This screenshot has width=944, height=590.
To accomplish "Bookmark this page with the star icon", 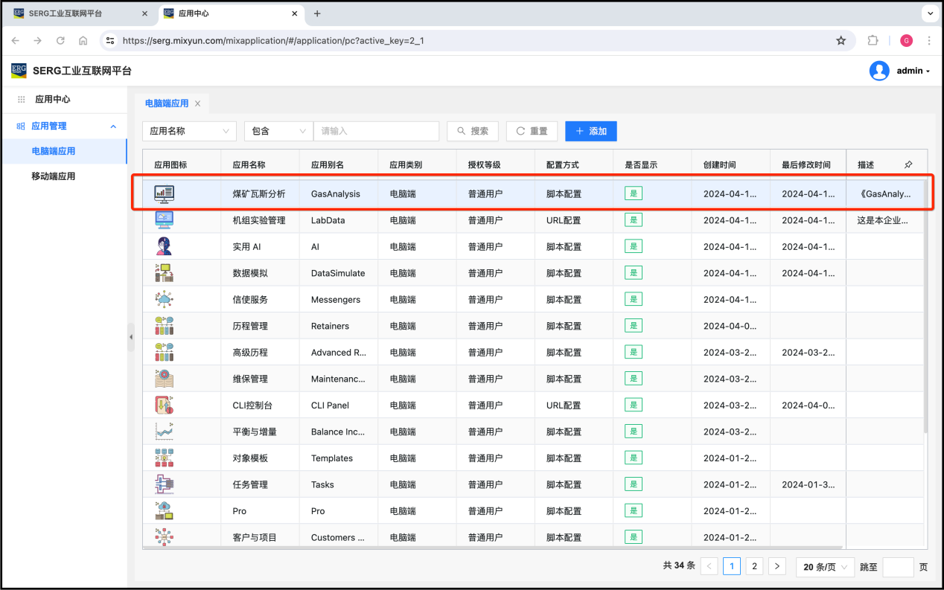I will tap(841, 41).
